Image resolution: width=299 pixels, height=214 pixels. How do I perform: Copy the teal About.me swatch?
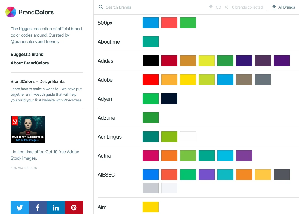point(151,42)
